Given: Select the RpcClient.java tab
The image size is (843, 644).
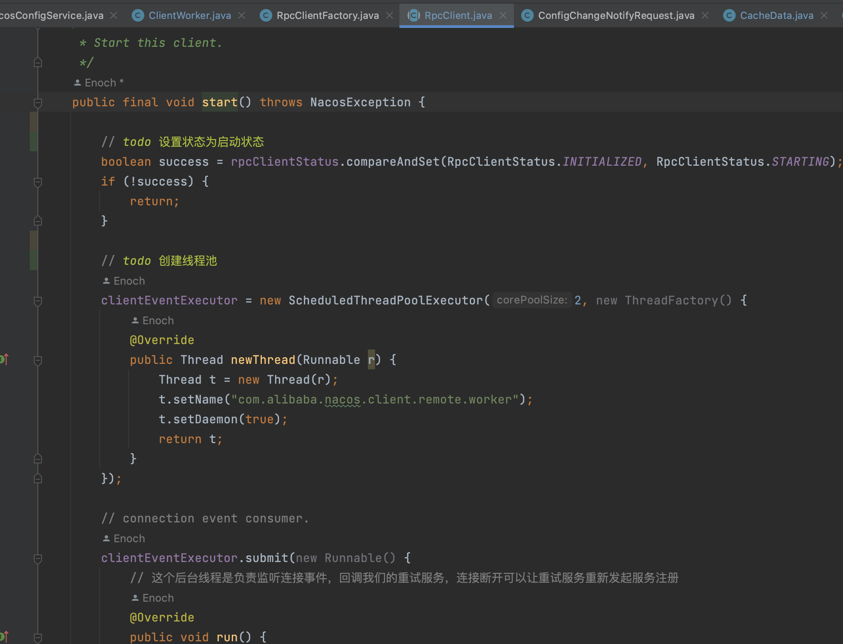Looking at the screenshot, I should click(458, 15).
